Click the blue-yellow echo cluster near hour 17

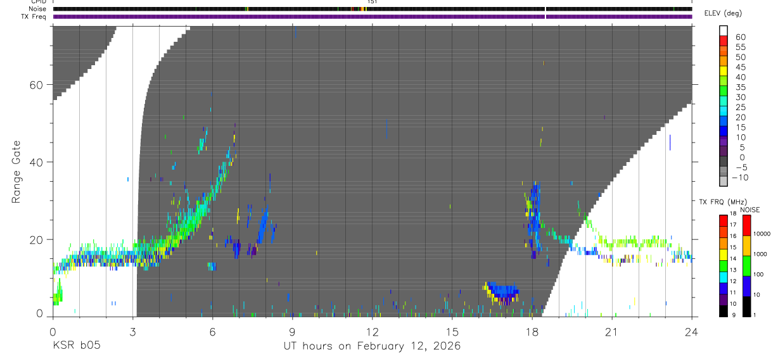point(502,294)
